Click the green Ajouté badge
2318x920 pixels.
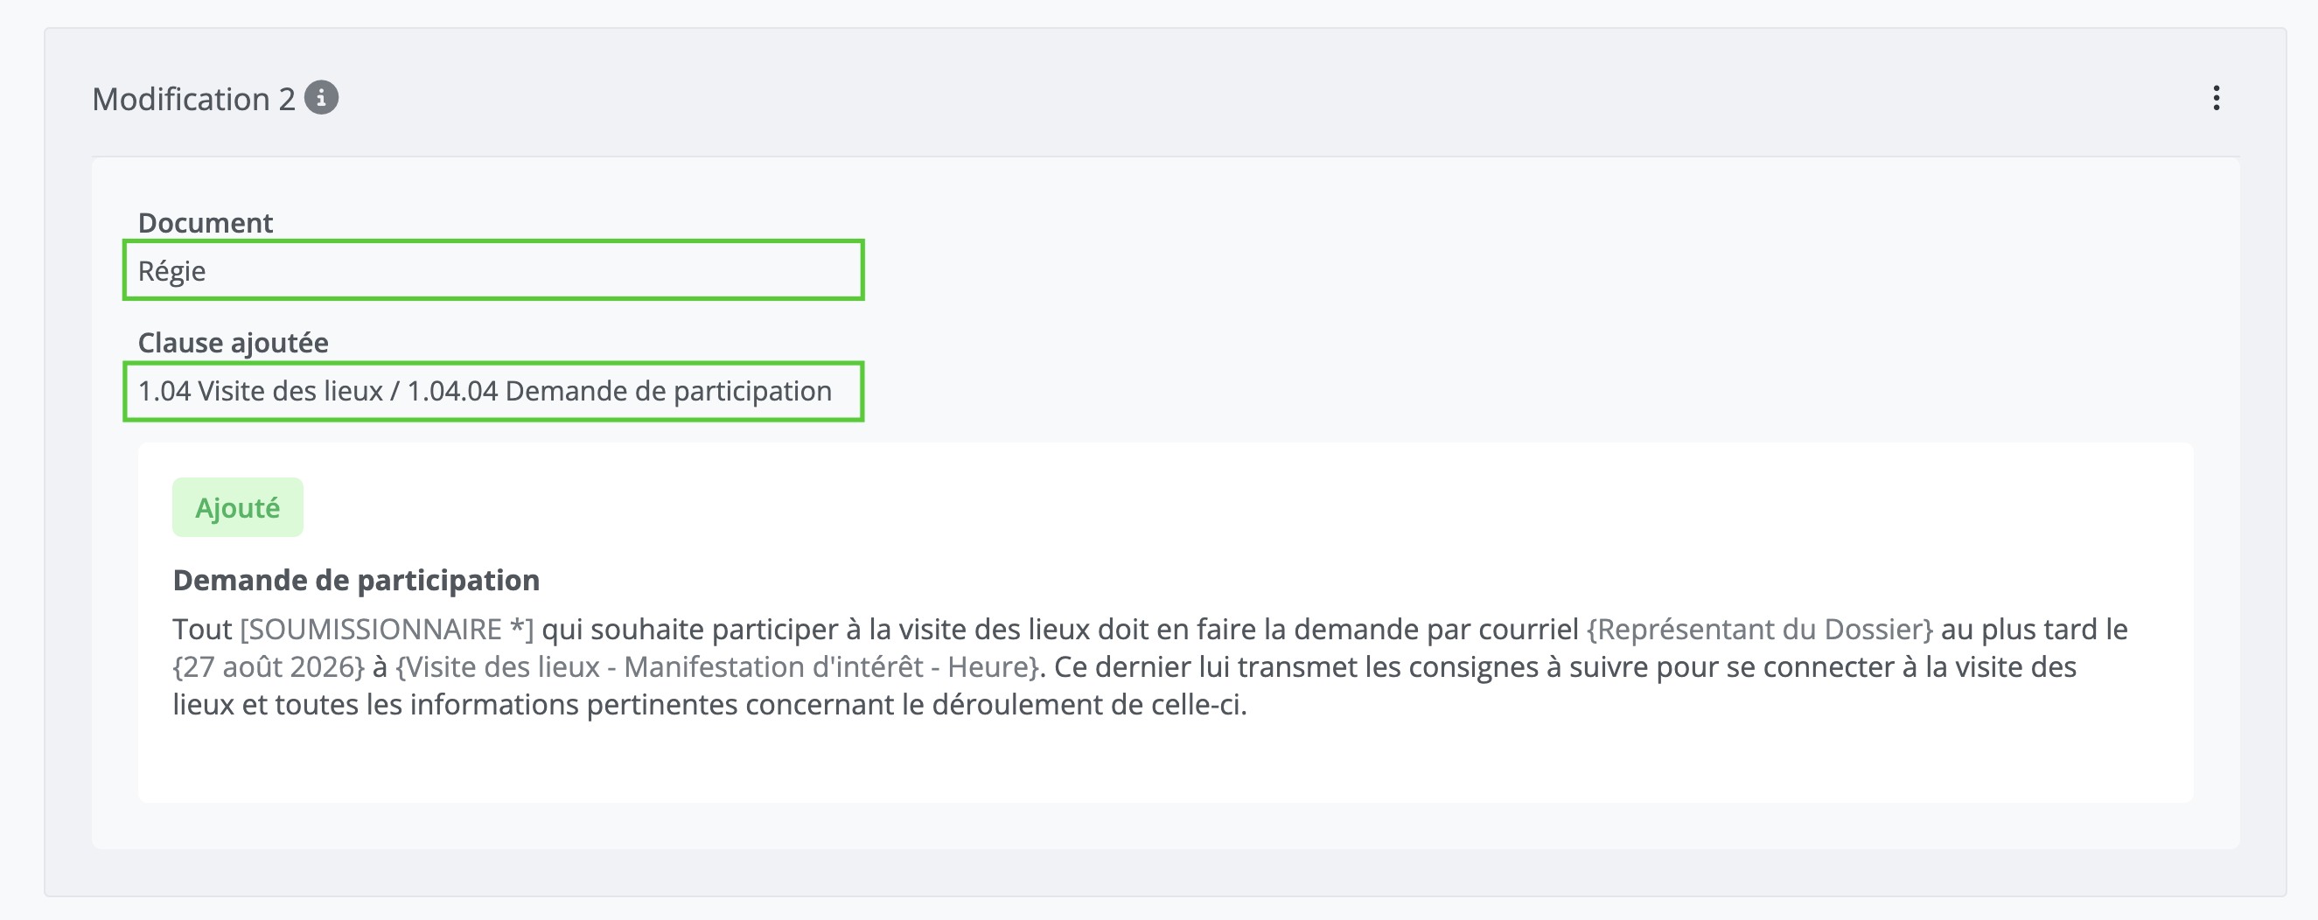tap(238, 507)
